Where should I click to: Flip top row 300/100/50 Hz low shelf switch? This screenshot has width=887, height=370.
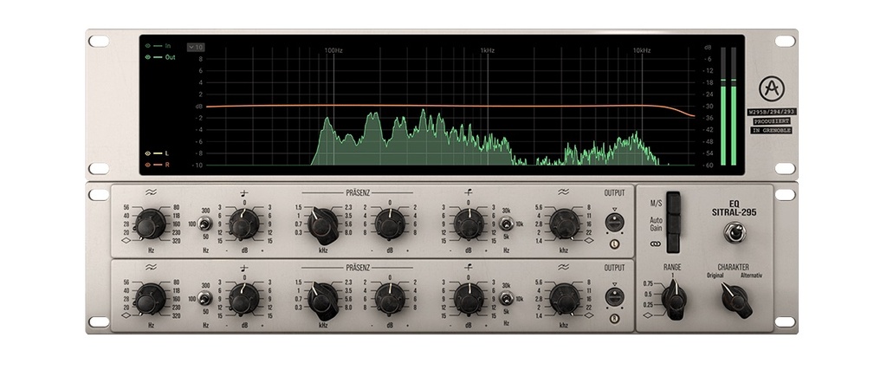coord(205,224)
